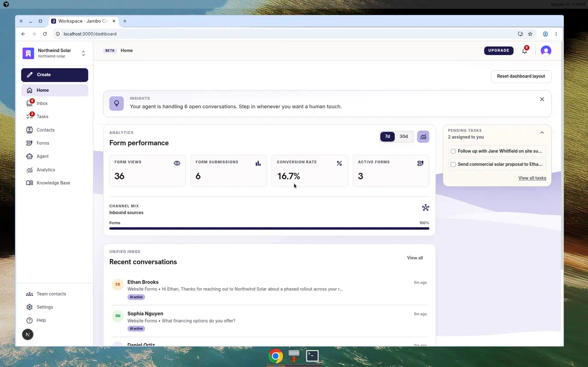Select Home in the sidebar
588x367 pixels.
(55, 90)
